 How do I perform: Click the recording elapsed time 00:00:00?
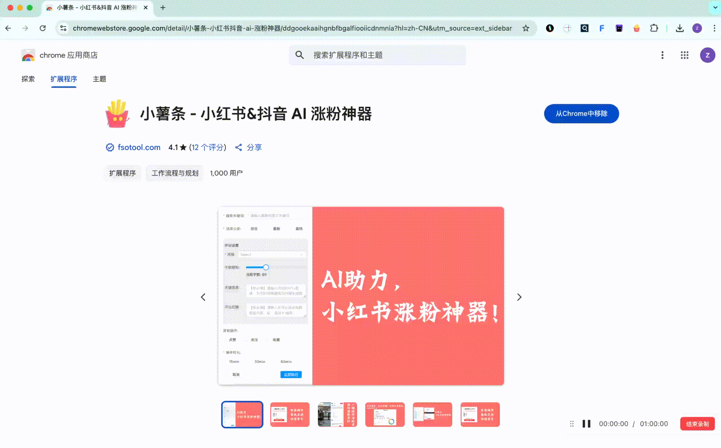point(614,424)
